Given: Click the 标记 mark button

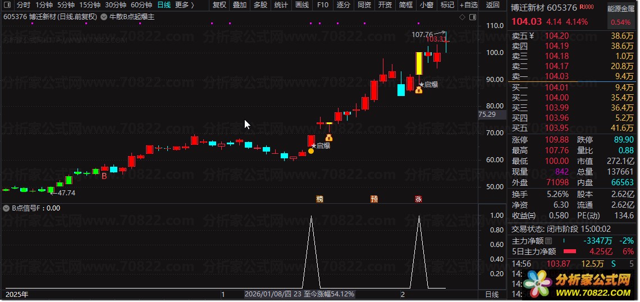Looking at the screenshot, I should click(x=447, y=5).
